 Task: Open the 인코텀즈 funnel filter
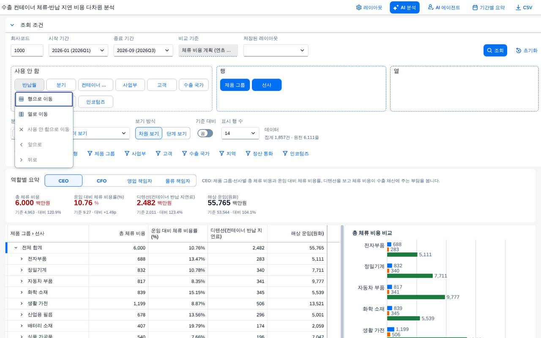[x=295, y=154]
